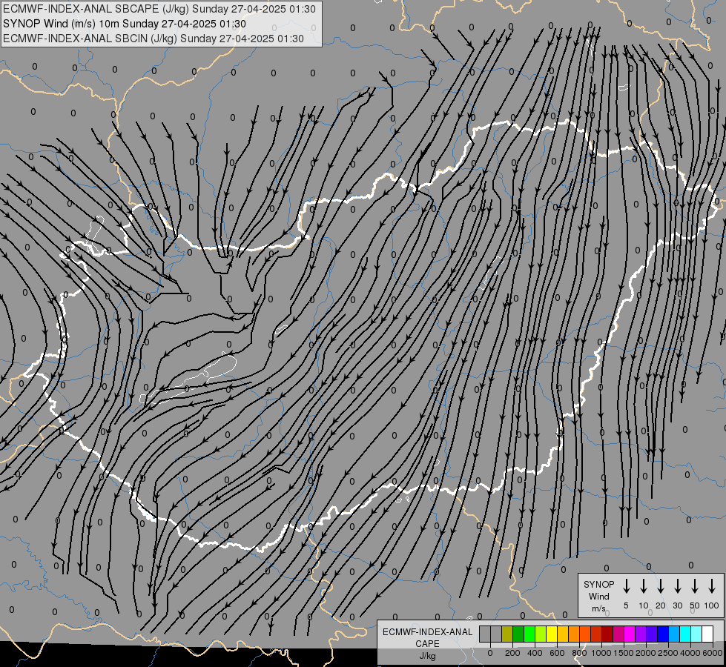
Task: Click the 1000 tick on CAPE scale
Action: click(601, 653)
